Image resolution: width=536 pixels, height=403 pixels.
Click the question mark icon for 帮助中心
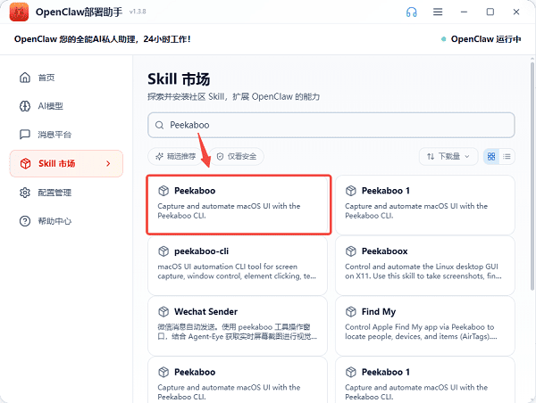pyautogui.click(x=25, y=221)
